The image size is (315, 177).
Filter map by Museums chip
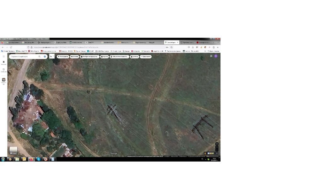(105, 57)
